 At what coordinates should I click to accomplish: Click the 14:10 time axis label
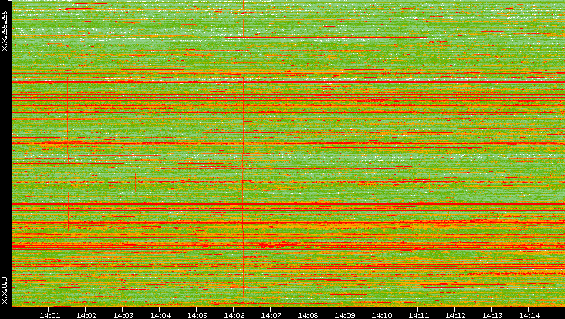point(381,315)
